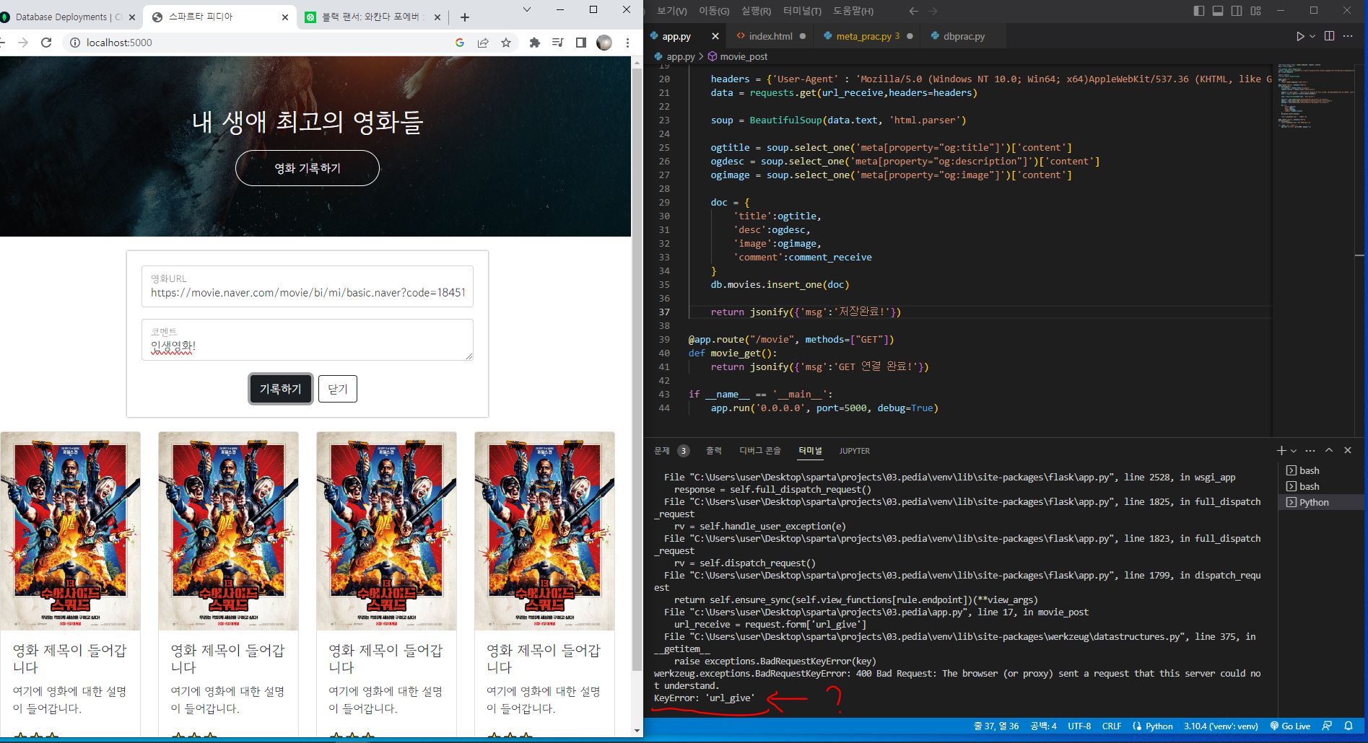Reload the localhost:5000 page in Chrome

click(x=46, y=43)
